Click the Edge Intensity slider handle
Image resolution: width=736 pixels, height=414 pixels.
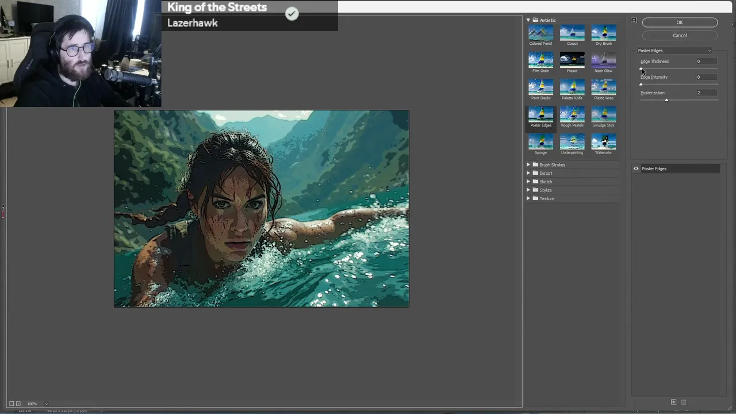tap(641, 85)
